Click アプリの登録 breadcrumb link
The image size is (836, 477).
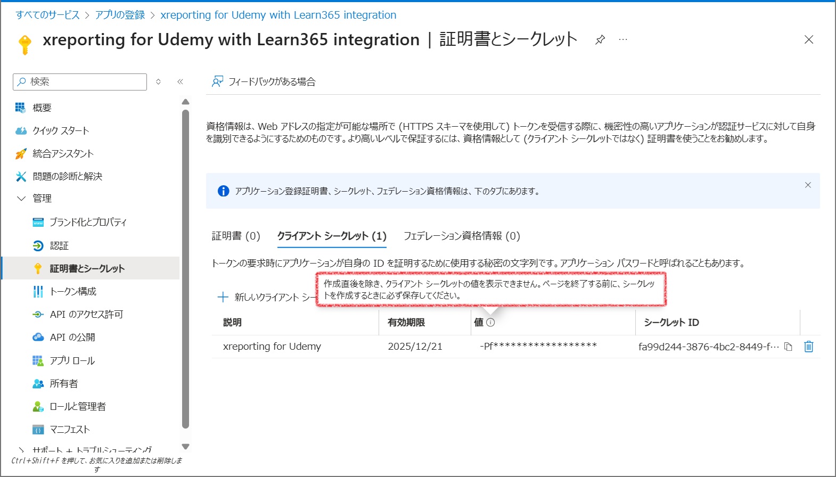point(120,15)
